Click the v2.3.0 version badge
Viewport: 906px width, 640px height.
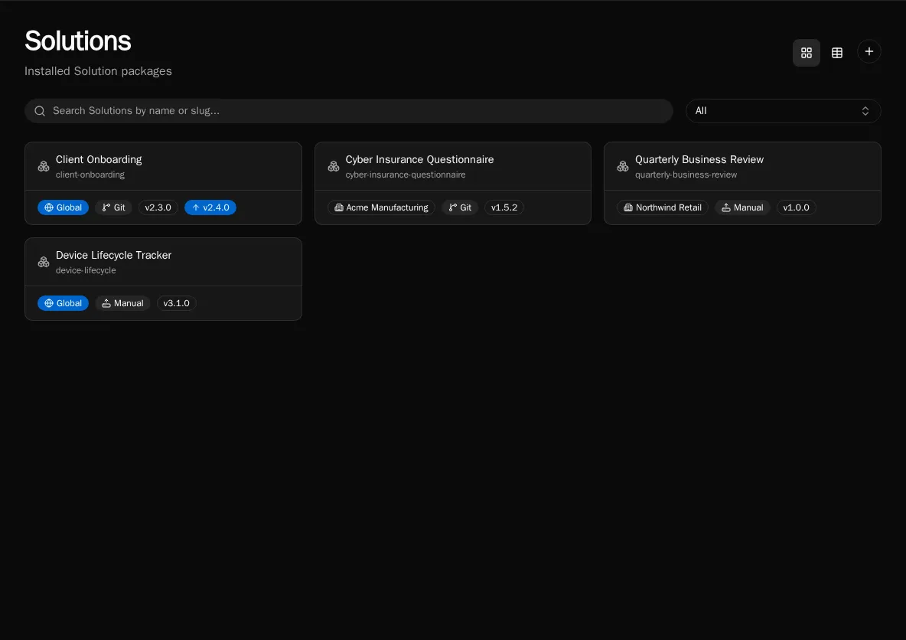coord(158,207)
